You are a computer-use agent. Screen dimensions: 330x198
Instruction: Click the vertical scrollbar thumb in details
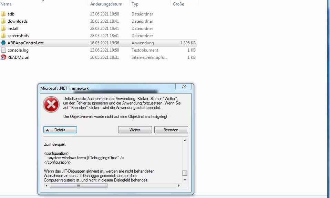185,173
